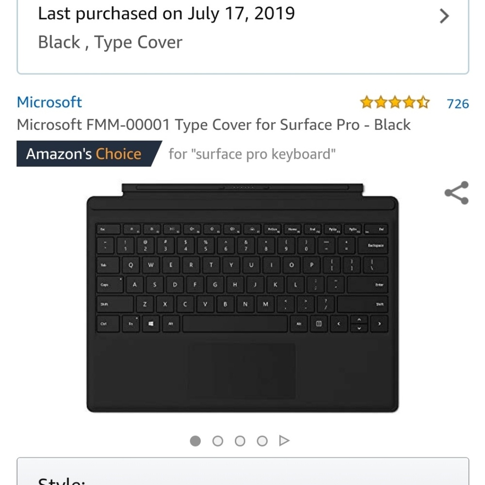Open the star rating breakdown
The height and width of the screenshot is (485, 485).
pyautogui.click(x=395, y=102)
